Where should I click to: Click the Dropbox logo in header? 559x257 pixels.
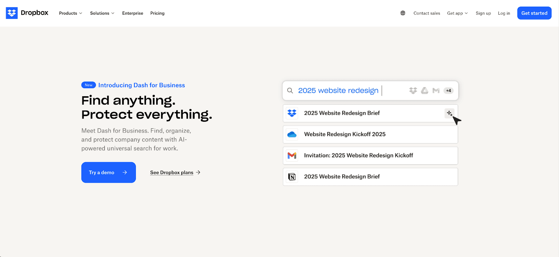click(x=27, y=13)
